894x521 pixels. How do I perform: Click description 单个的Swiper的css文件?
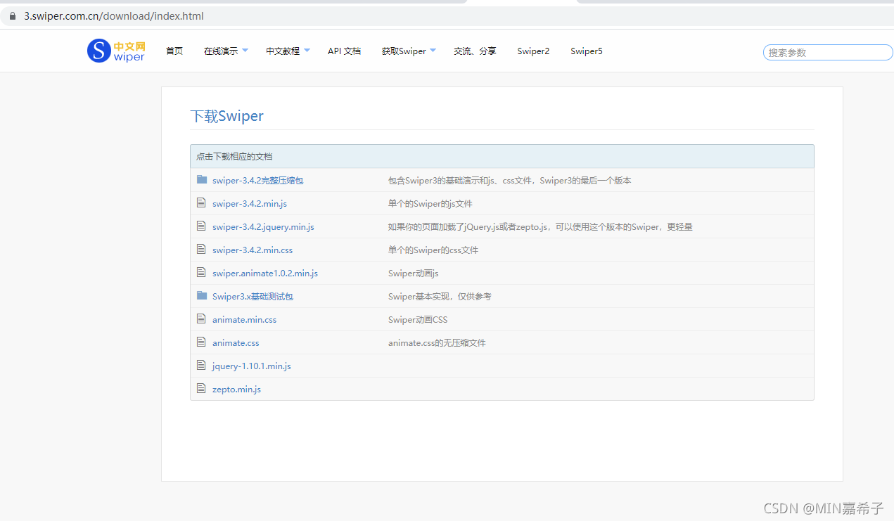[433, 250]
